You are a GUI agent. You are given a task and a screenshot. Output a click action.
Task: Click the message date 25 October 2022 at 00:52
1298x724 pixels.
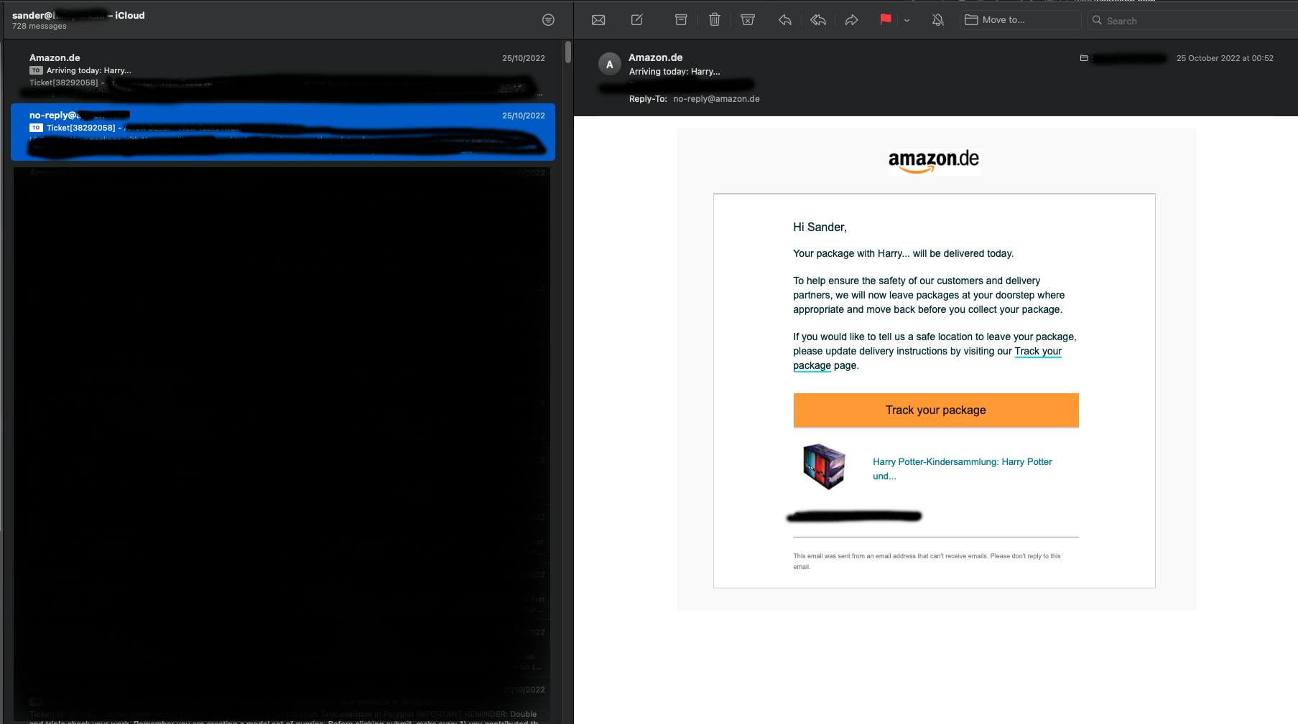[1225, 58]
